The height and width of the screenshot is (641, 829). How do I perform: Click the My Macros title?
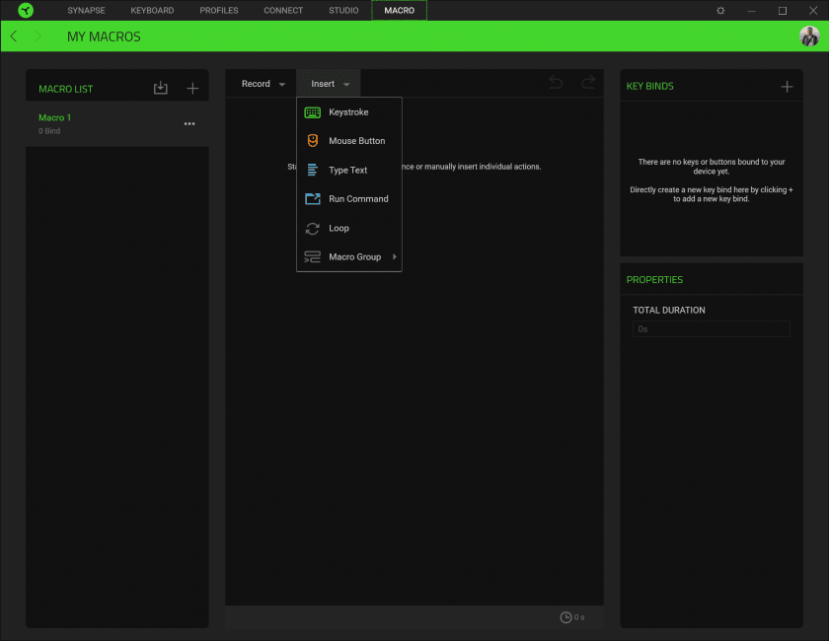(x=104, y=36)
